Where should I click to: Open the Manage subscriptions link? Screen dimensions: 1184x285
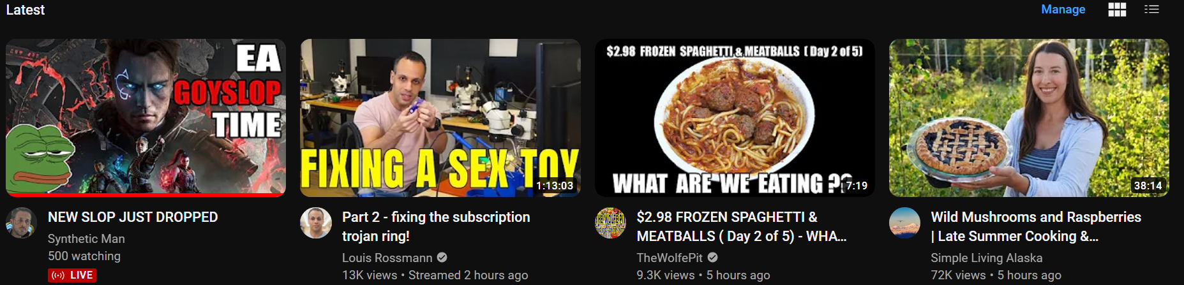(1063, 10)
